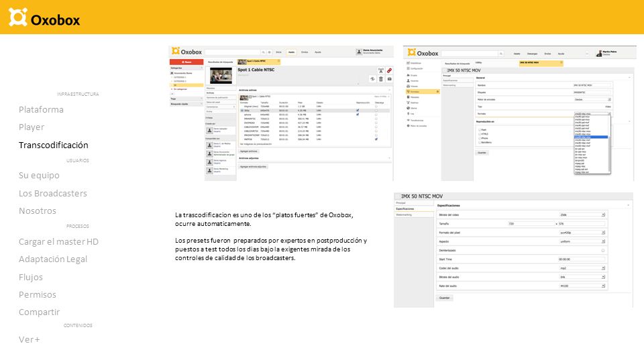Click the Motor de encodeo gear icon in the sidebar

point(409,125)
